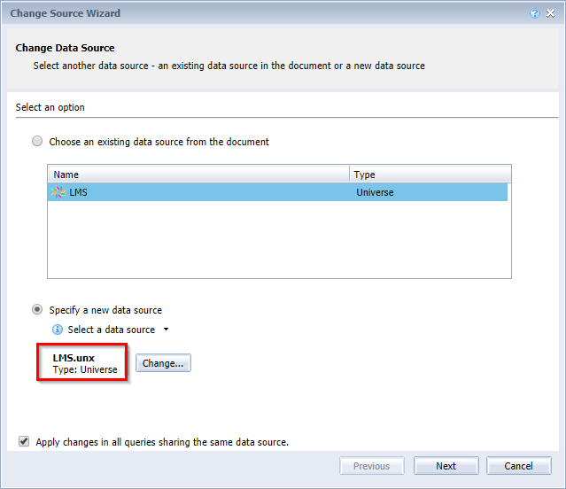Viewport: 566px width, 489px height.
Task: Sort by the Type column header
Action: pyautogui.click(x=430, y=175)
